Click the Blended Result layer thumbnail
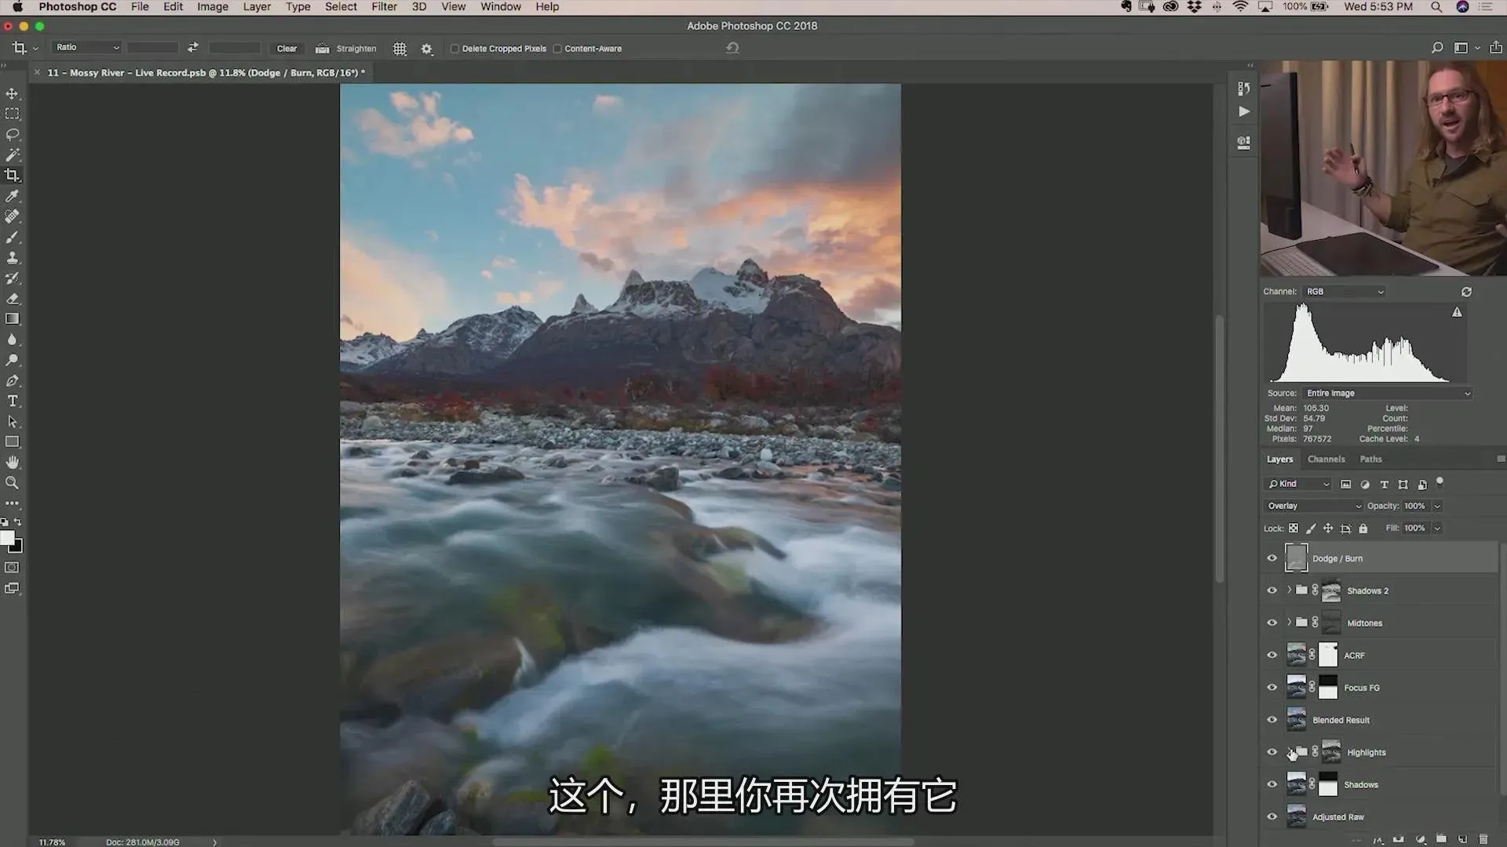 pos(1296,719)
